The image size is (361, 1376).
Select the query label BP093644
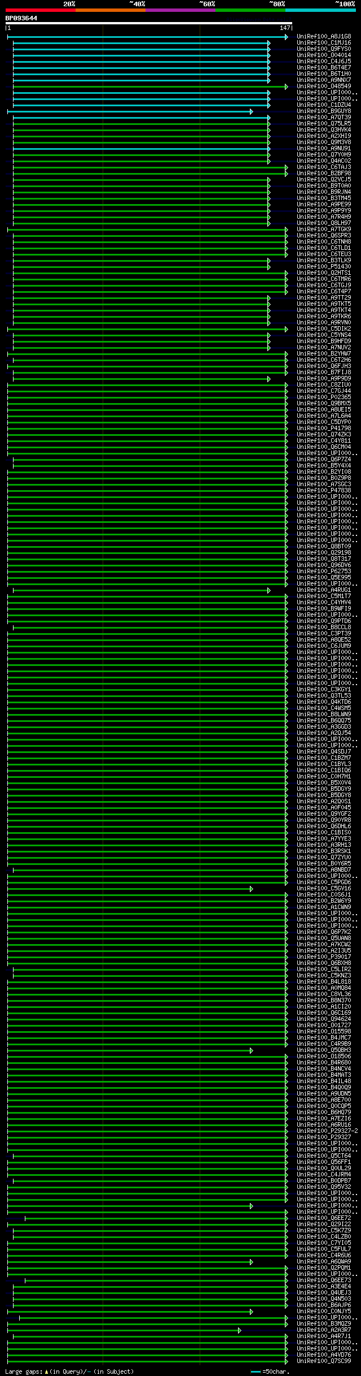pyautogui.click(x=21, y=18)
